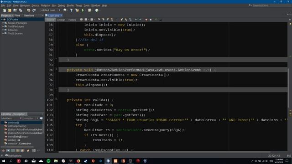Viewport: 292px width, 164px height.
Task: Switch to the Services tab
Action: pyautogui.click(x=29, y=15)
